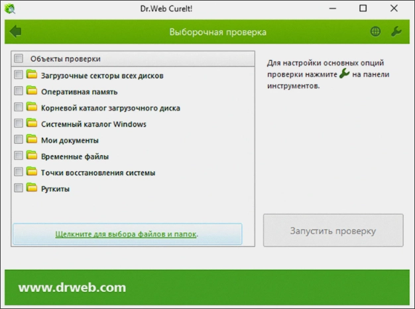415x309 pixels.
Task: Select Руткиты label
Action: coord(55,189)
